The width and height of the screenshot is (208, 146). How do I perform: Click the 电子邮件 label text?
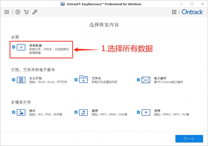tap(160, 78)
